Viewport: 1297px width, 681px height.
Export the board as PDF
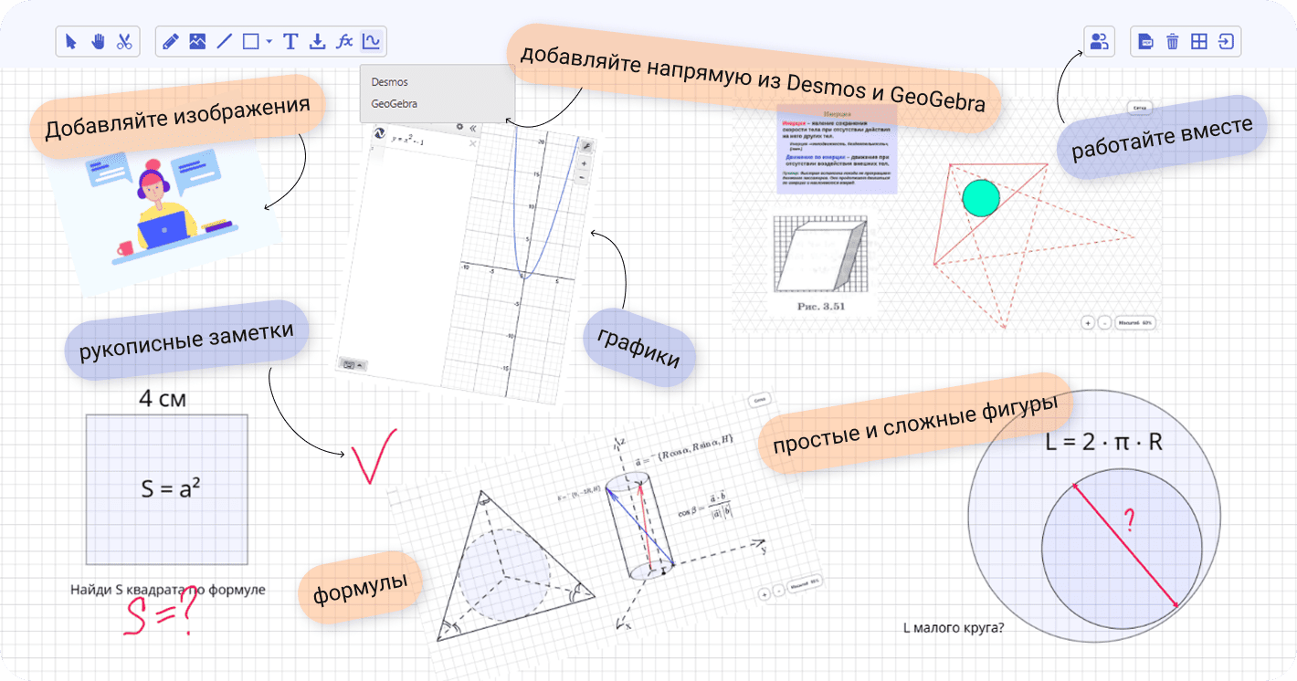pos(1146,41)
